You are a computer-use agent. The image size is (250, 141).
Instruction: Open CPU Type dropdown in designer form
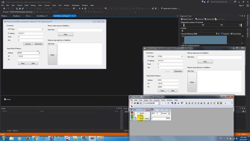coord(42,29)
